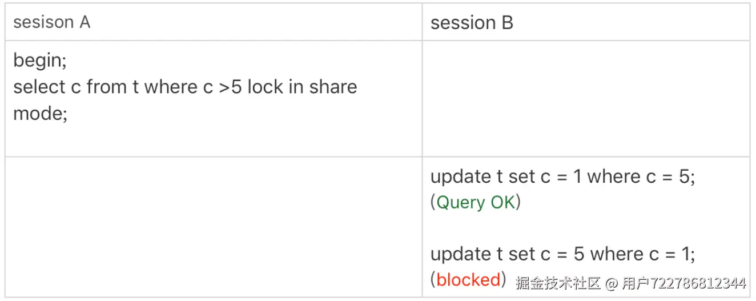Screen dimensions: 756x301
Task: Click the "begin;" statement
Action: [40, 61]
